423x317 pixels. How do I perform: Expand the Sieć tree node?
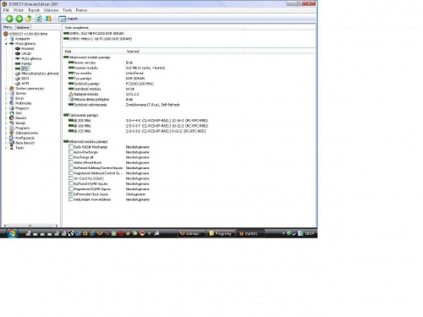[x=6, y=113]
